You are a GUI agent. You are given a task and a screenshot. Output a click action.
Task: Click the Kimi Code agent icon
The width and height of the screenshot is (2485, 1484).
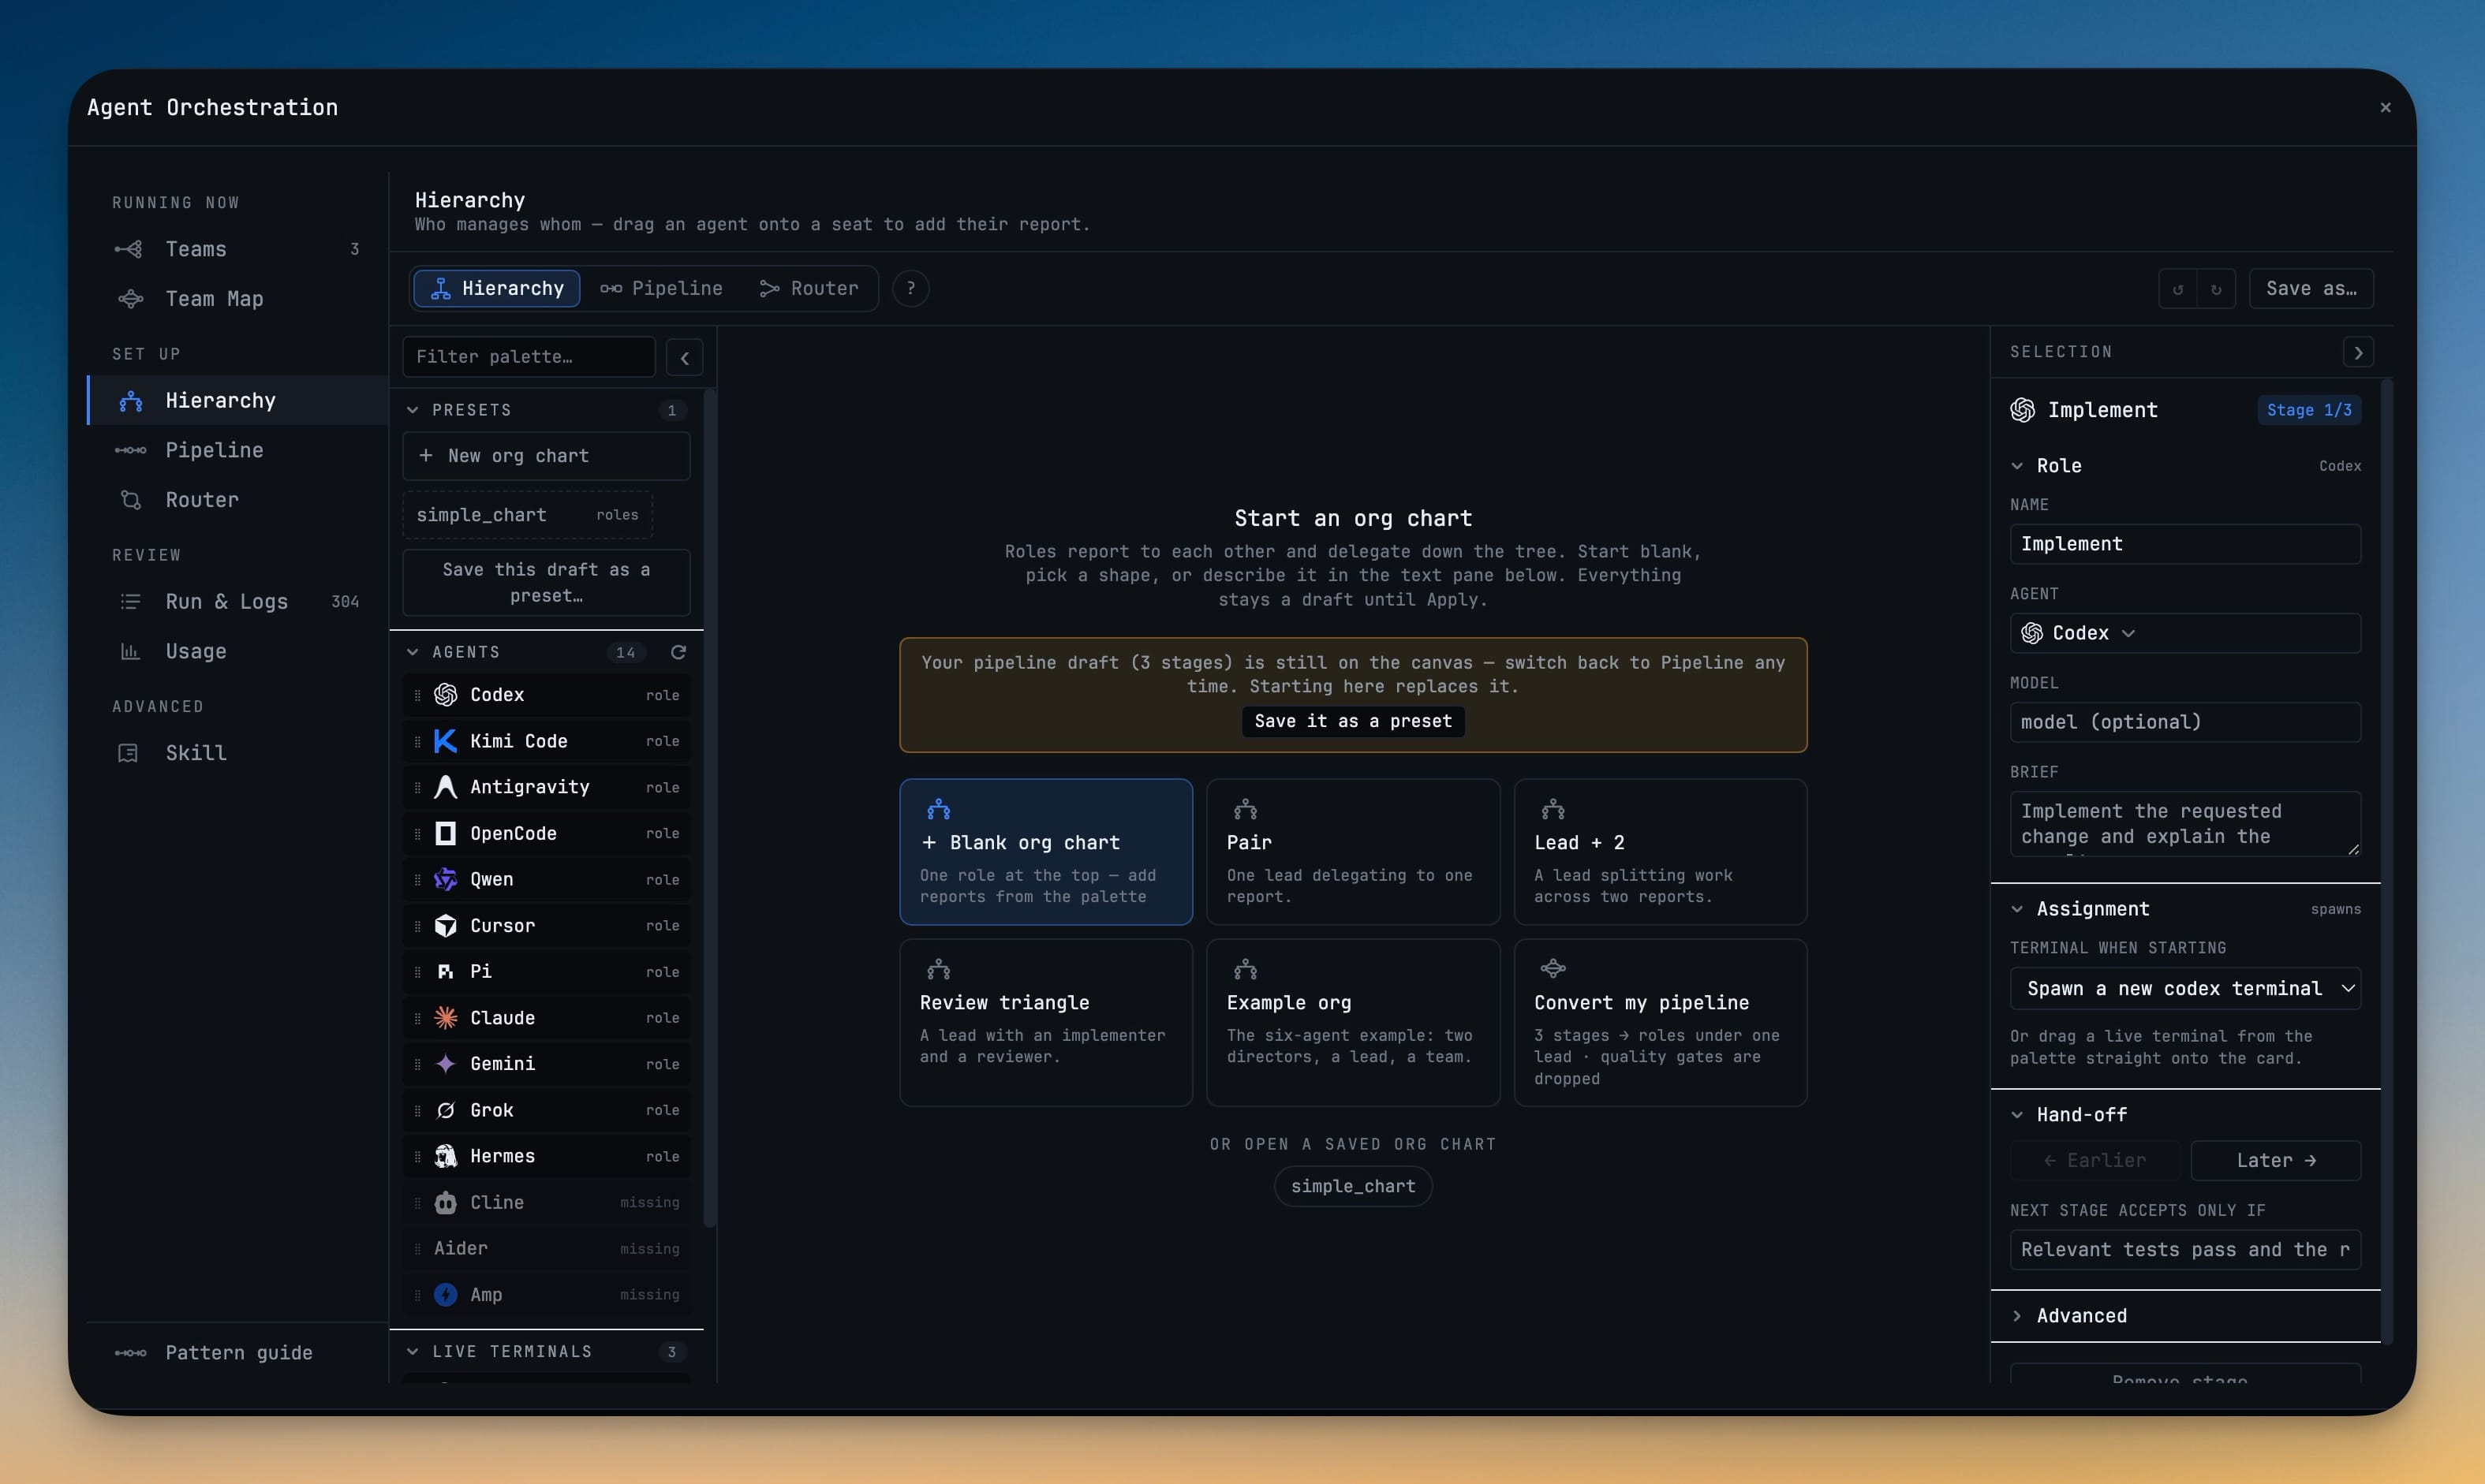(x=445, y=741)
